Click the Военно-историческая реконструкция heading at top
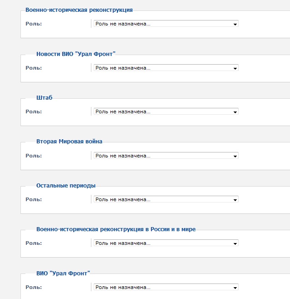Image resolution: width=290 pixels, height=299 pixels. pos(79,10)
